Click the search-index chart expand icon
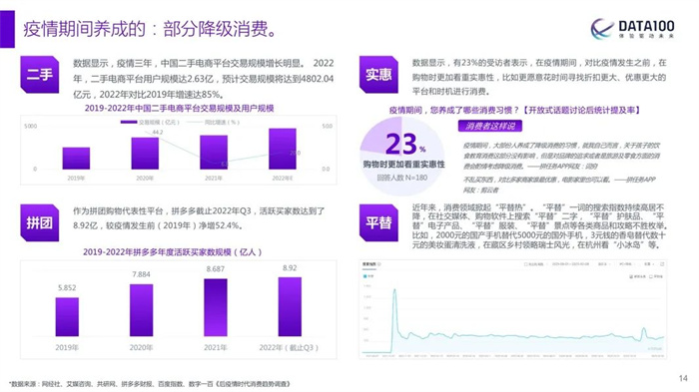This screenshot has width=699, height=392. (662, 264)
